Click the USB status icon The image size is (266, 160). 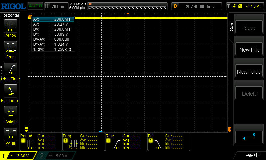[x=249, y=155]
